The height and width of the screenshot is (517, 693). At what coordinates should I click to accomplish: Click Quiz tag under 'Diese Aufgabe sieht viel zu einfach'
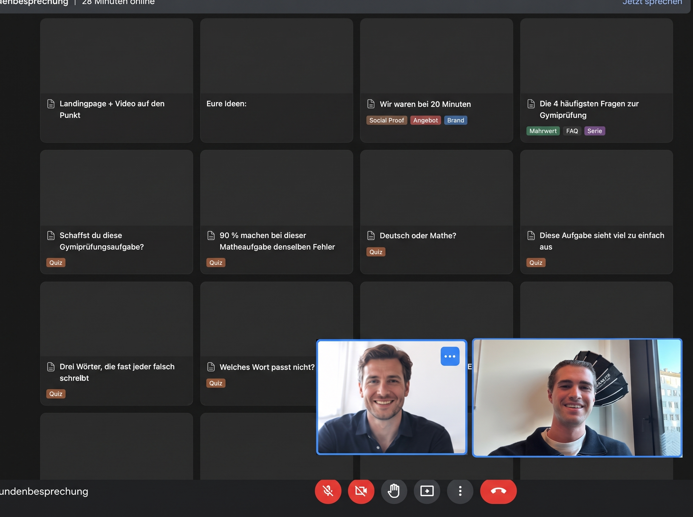click(x=536, y=263)
